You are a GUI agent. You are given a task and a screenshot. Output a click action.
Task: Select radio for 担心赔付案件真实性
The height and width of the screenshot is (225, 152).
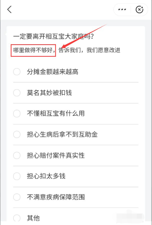click(17, 155)
